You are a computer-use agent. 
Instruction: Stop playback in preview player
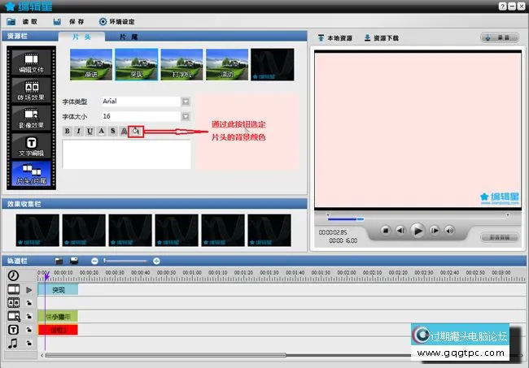pyautogui.click(x=386, y=230)
